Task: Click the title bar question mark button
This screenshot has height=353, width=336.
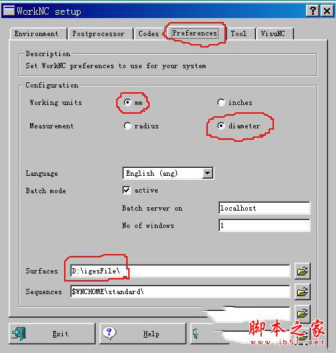Action: (313, 11)
